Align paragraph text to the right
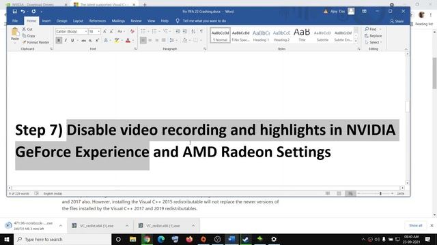Screen dimensions: 437x245 click(x=157, y=41)
